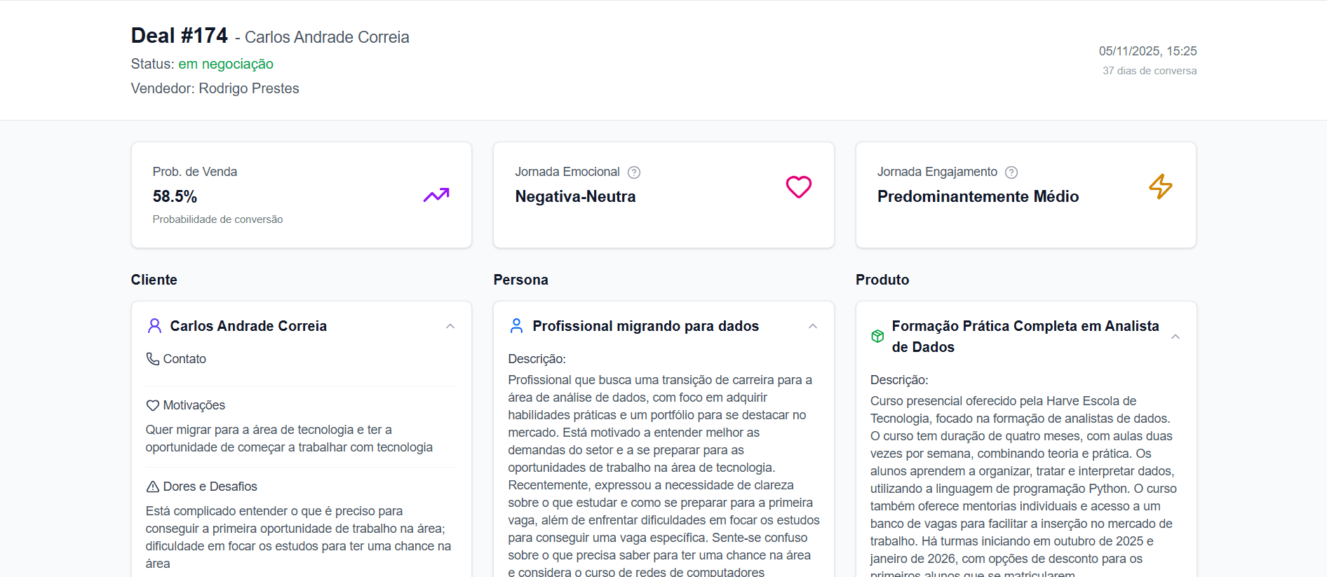Image resolution: width=1327 pixels, height=577 pixels.
Task: Select the Persona section header
Action: pos(520,279)
